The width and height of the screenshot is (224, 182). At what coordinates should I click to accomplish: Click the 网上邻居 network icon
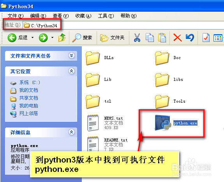click(x=13, y=114)
